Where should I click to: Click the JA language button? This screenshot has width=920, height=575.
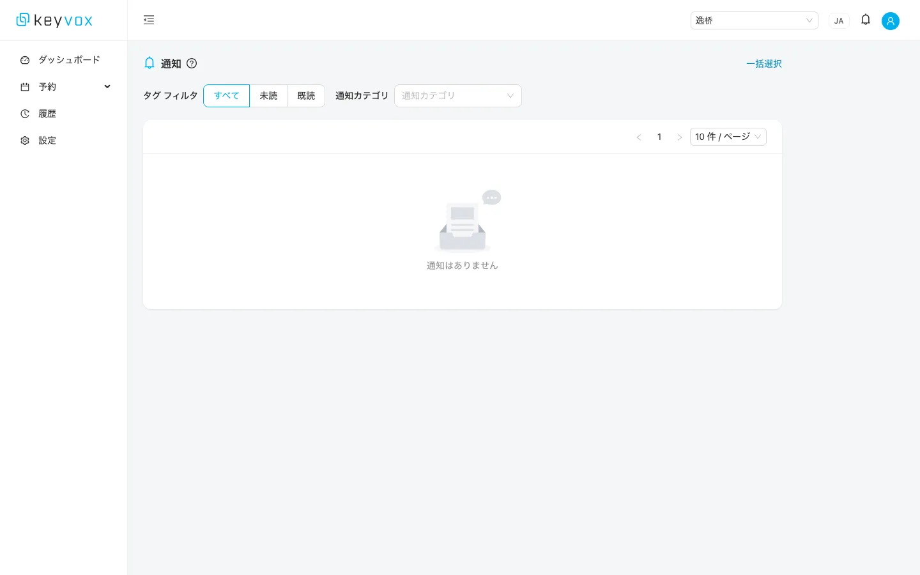point(839,20)
